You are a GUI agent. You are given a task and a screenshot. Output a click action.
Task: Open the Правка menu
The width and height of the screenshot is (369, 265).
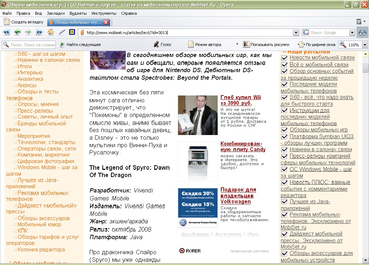pos(23,13)
